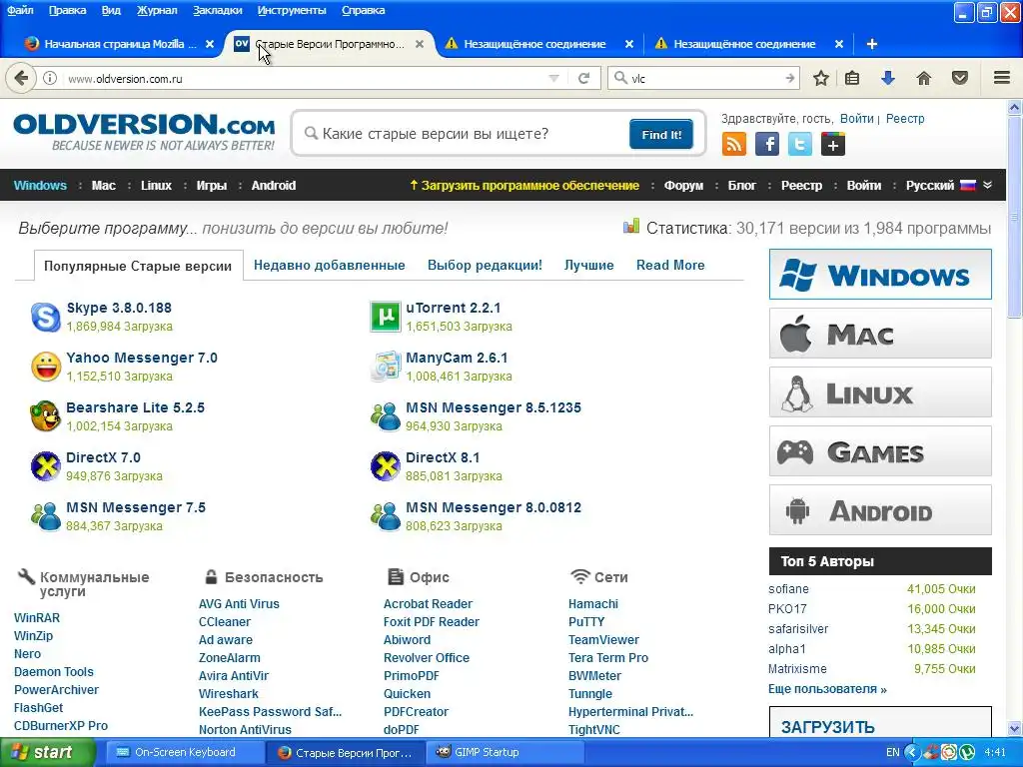Click the site info icon in address bar
Screen dimensions: 1023x767
click(x=50, y=78)
